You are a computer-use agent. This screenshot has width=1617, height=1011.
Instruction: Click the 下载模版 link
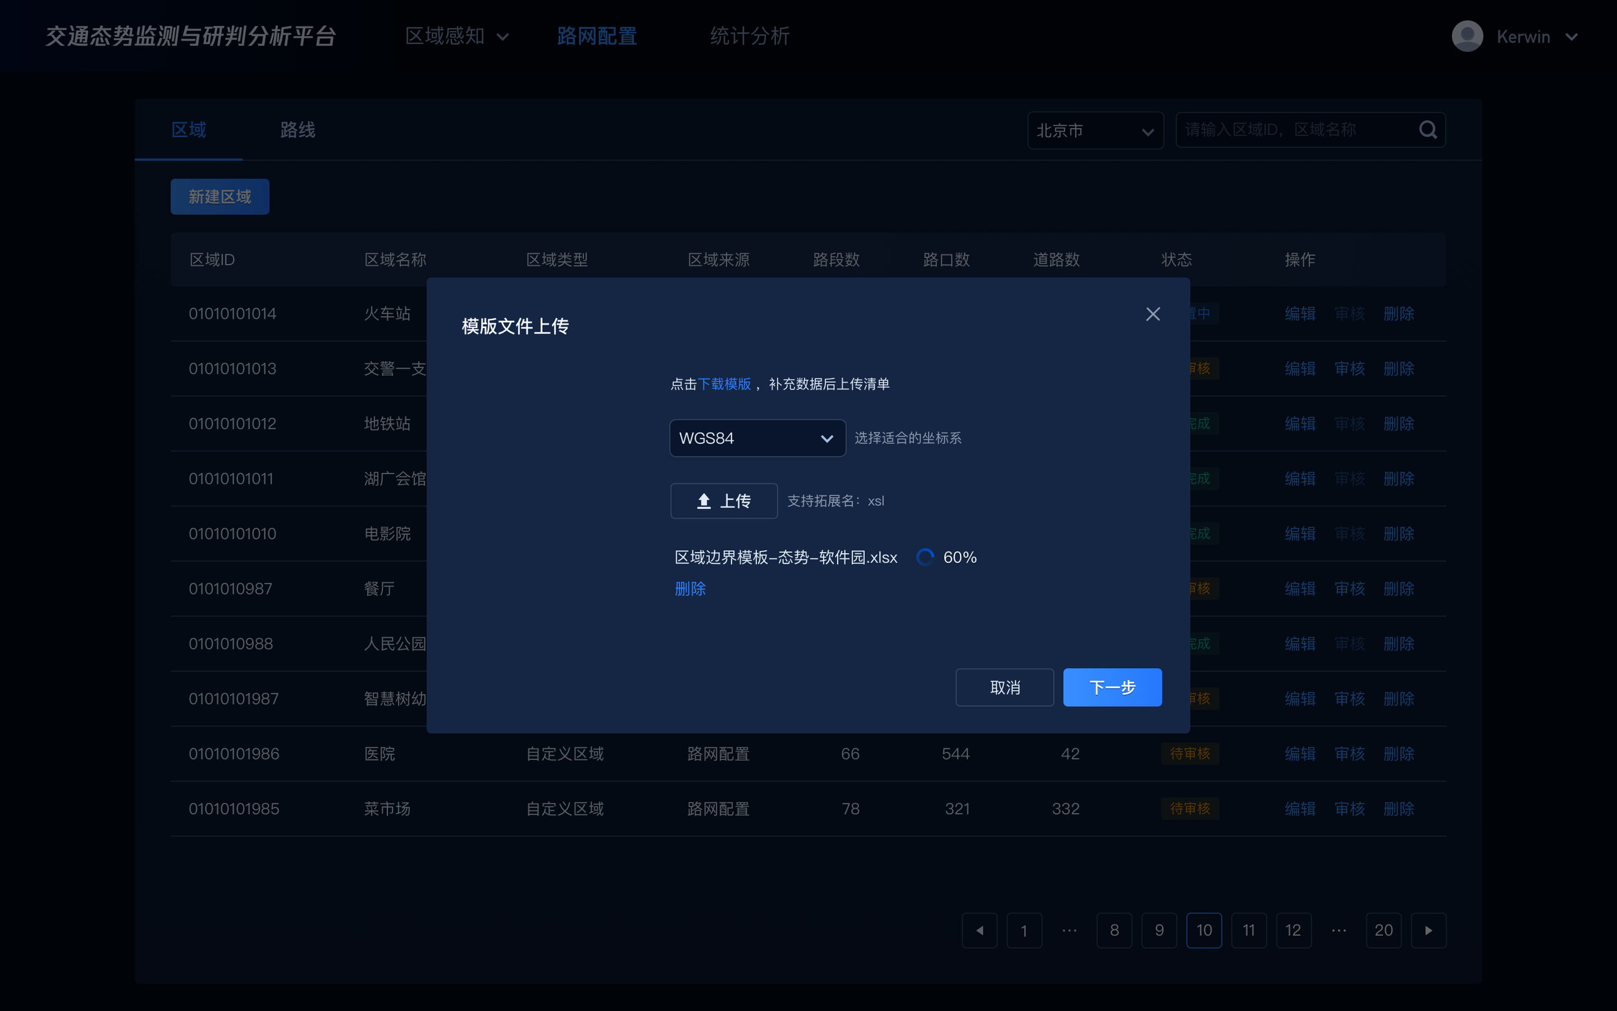(724, 384)
